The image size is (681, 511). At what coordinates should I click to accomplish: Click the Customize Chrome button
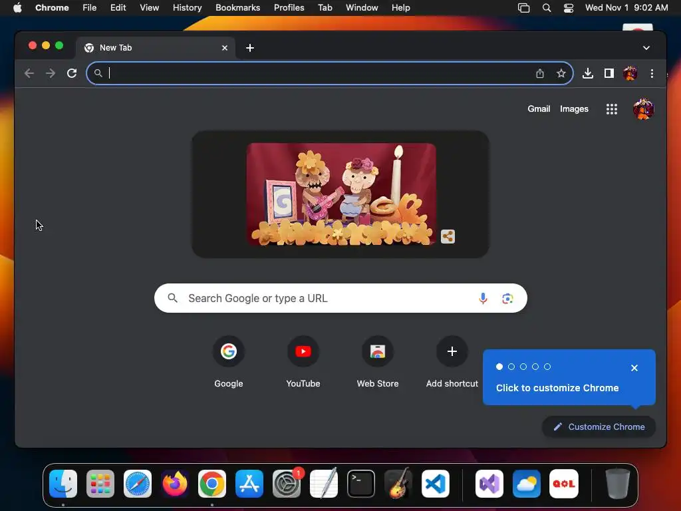(x=599, y=426)
